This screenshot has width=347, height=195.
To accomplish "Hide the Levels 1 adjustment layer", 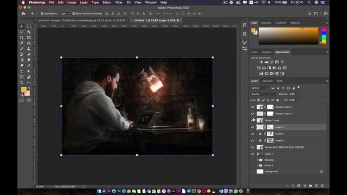I will (253, 140).
